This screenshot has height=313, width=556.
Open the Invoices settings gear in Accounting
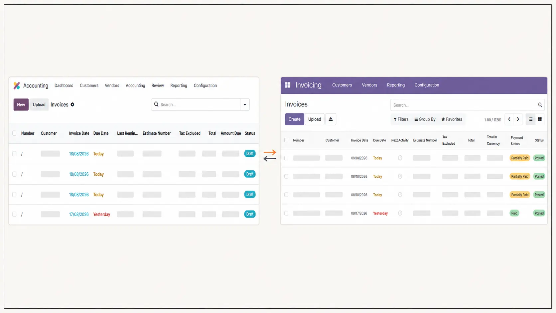(72, 104)
